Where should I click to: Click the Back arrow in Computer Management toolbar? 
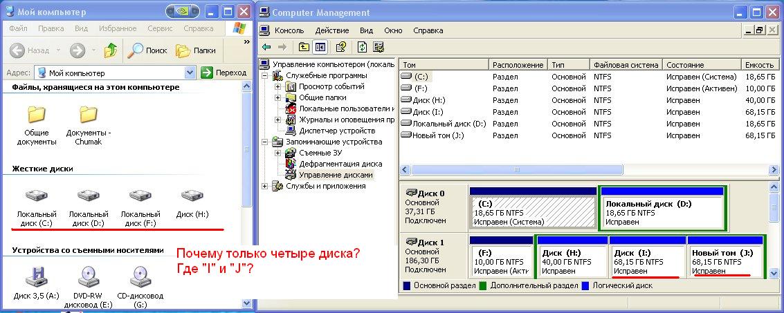pyautogui.click(x=266, y=47)
